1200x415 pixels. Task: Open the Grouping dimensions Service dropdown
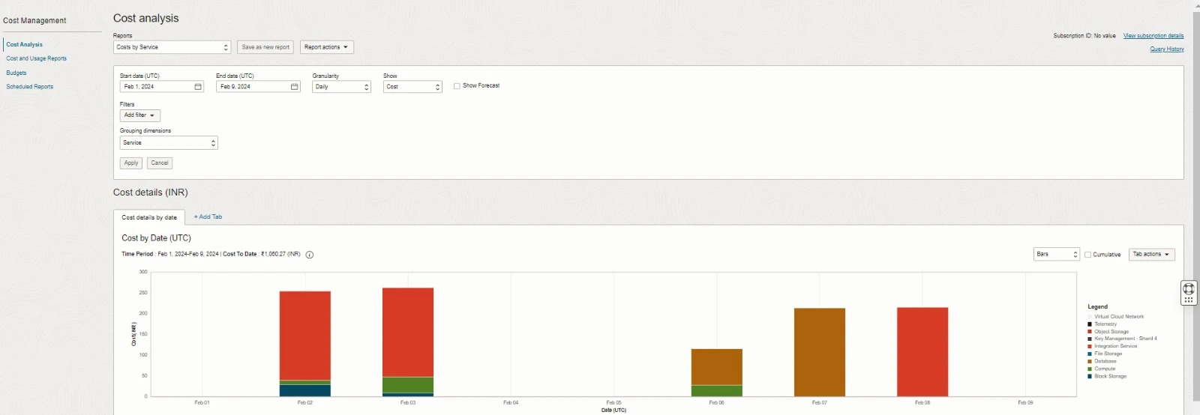point(169,143)
